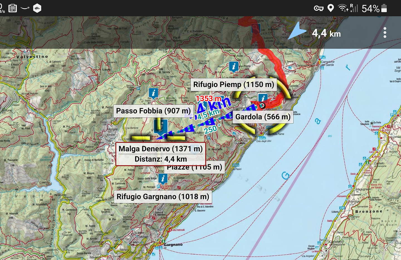The image size is (401, 260).
Task: Tap the location pin status icon
Action: pyautogui.click(x=331, y=8)
